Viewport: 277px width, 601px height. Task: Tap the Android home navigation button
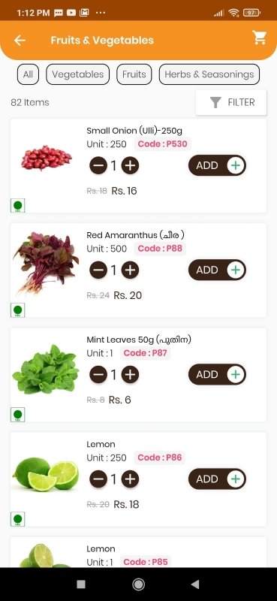(138, 584)
